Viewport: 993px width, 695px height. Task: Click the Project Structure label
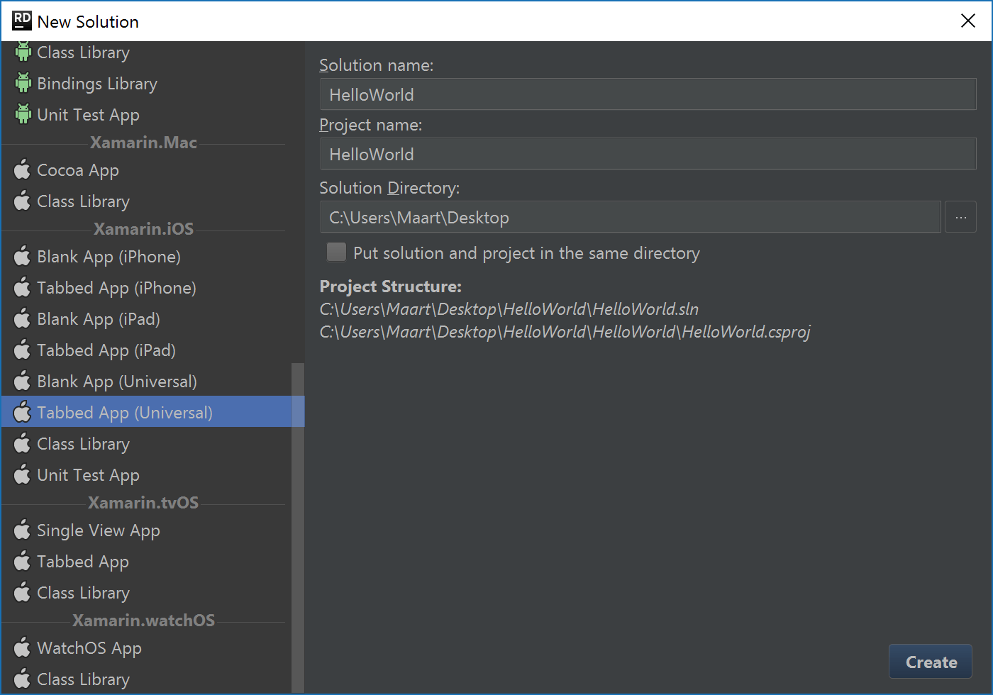click(x=391, y=287)
